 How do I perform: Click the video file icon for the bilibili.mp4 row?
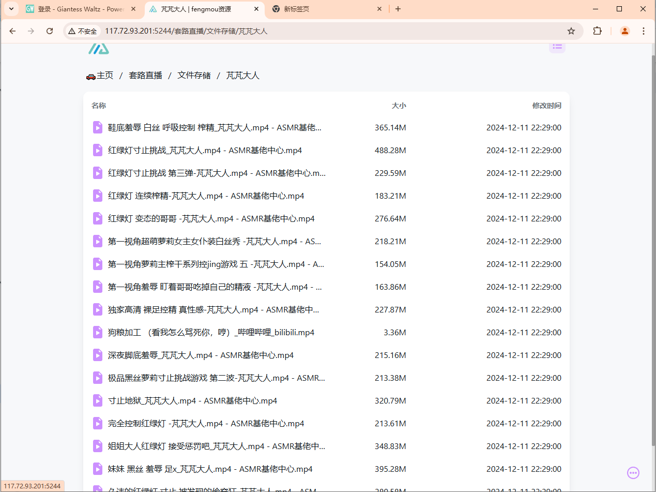click(x=98, y=332)
